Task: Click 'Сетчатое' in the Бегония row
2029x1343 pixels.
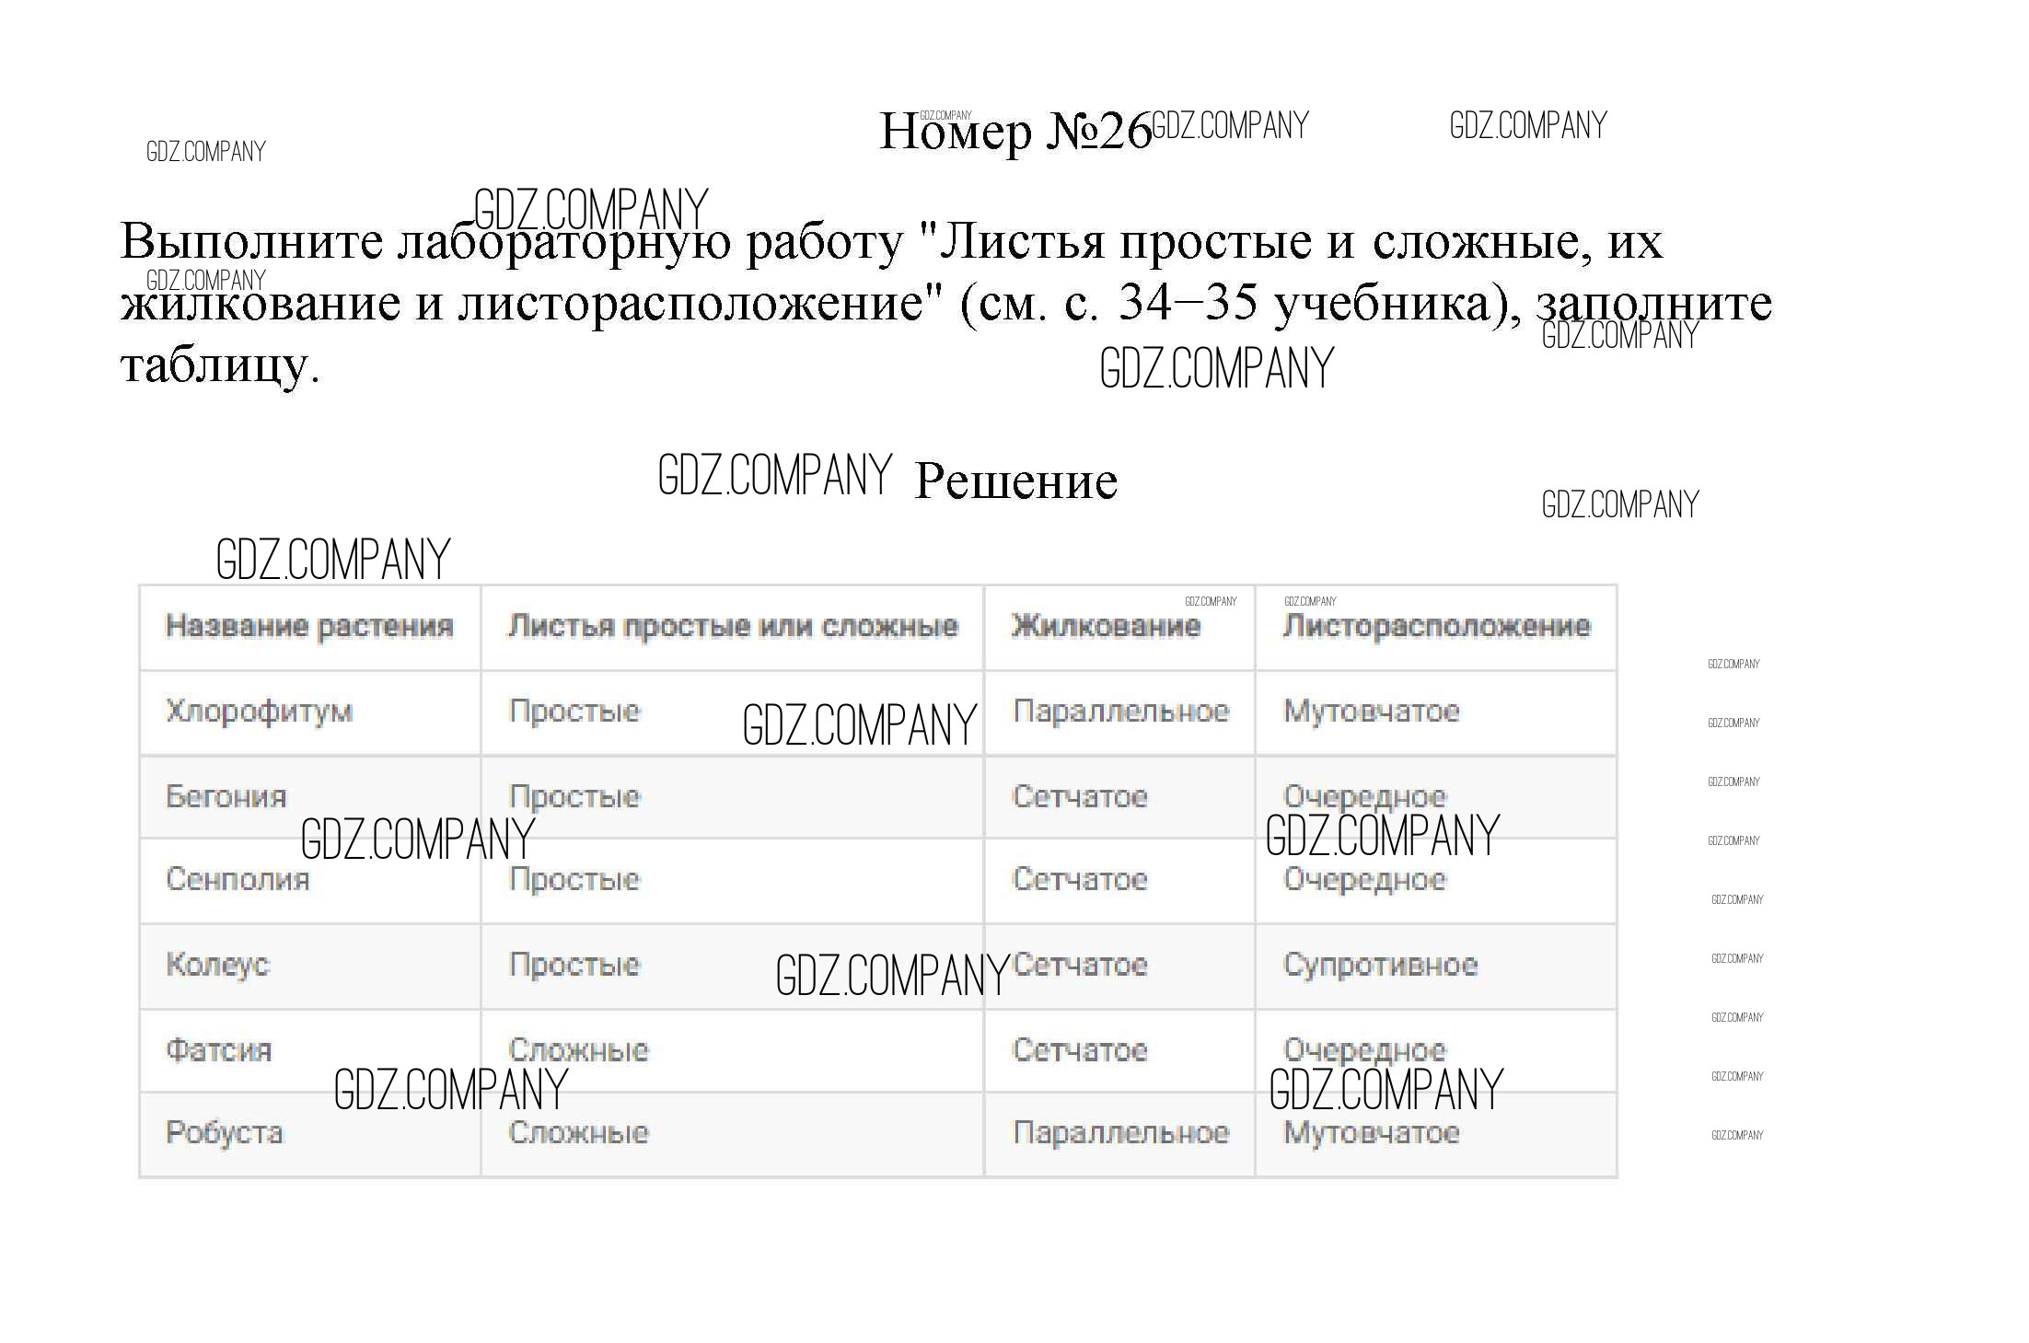Action: (x=1080, y=796)
